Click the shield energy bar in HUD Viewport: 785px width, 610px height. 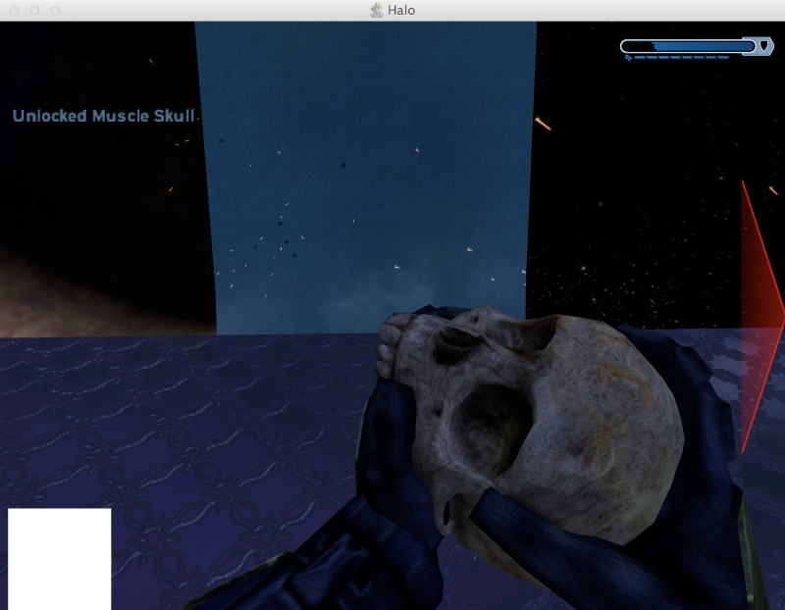click(x=688, y=46)
